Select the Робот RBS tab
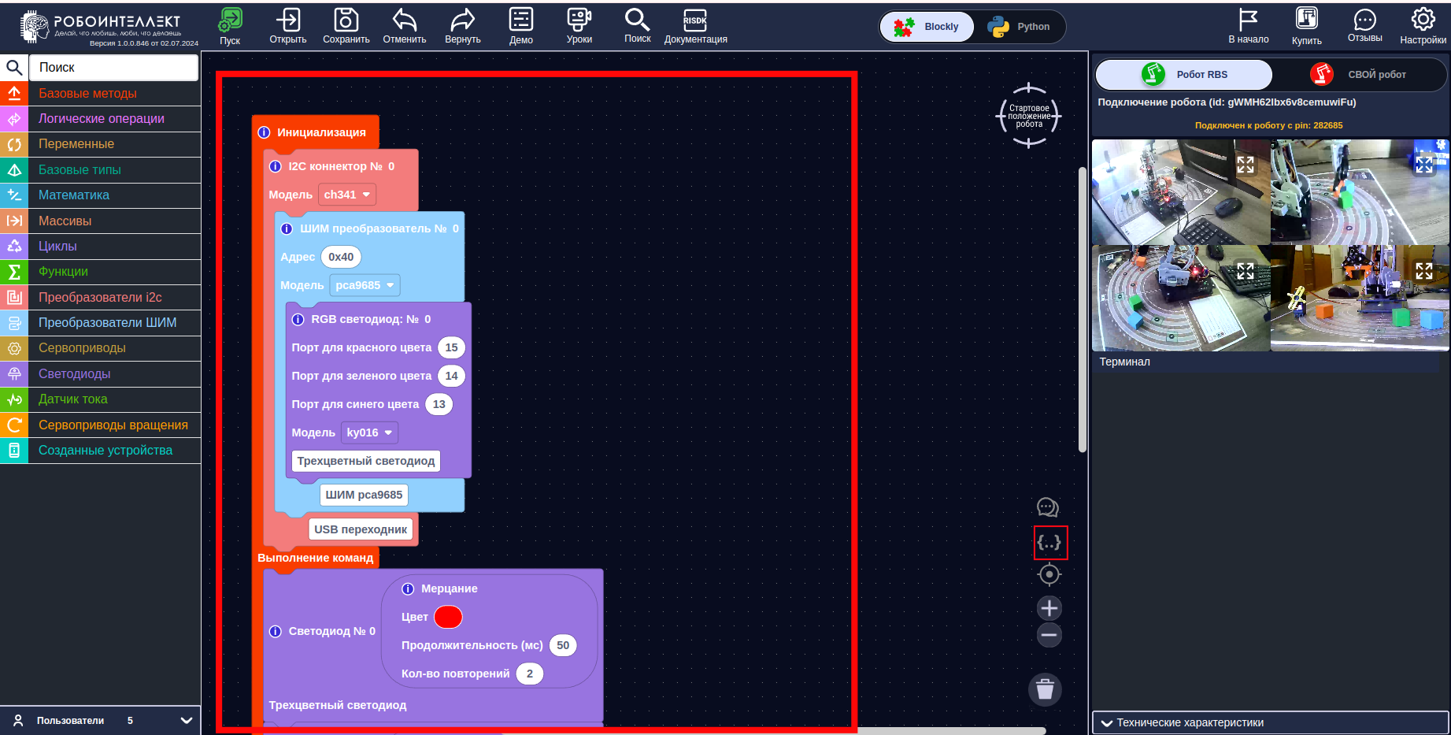 click(x=1184, y=75)
